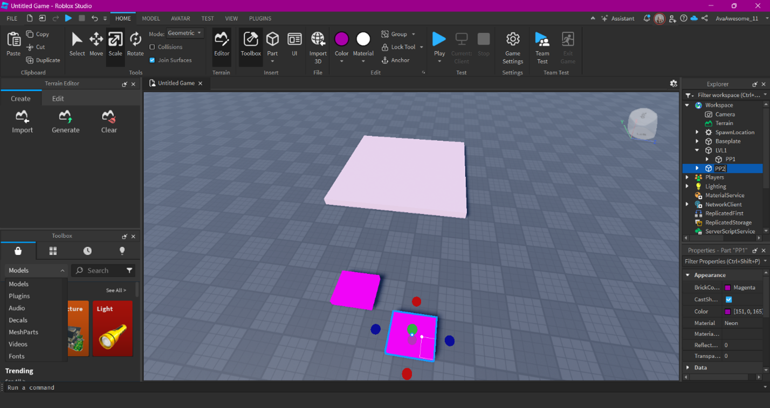Open the Lock Tool dropdown arrow
The image size is (770, 408).
(x=421, y=47)
